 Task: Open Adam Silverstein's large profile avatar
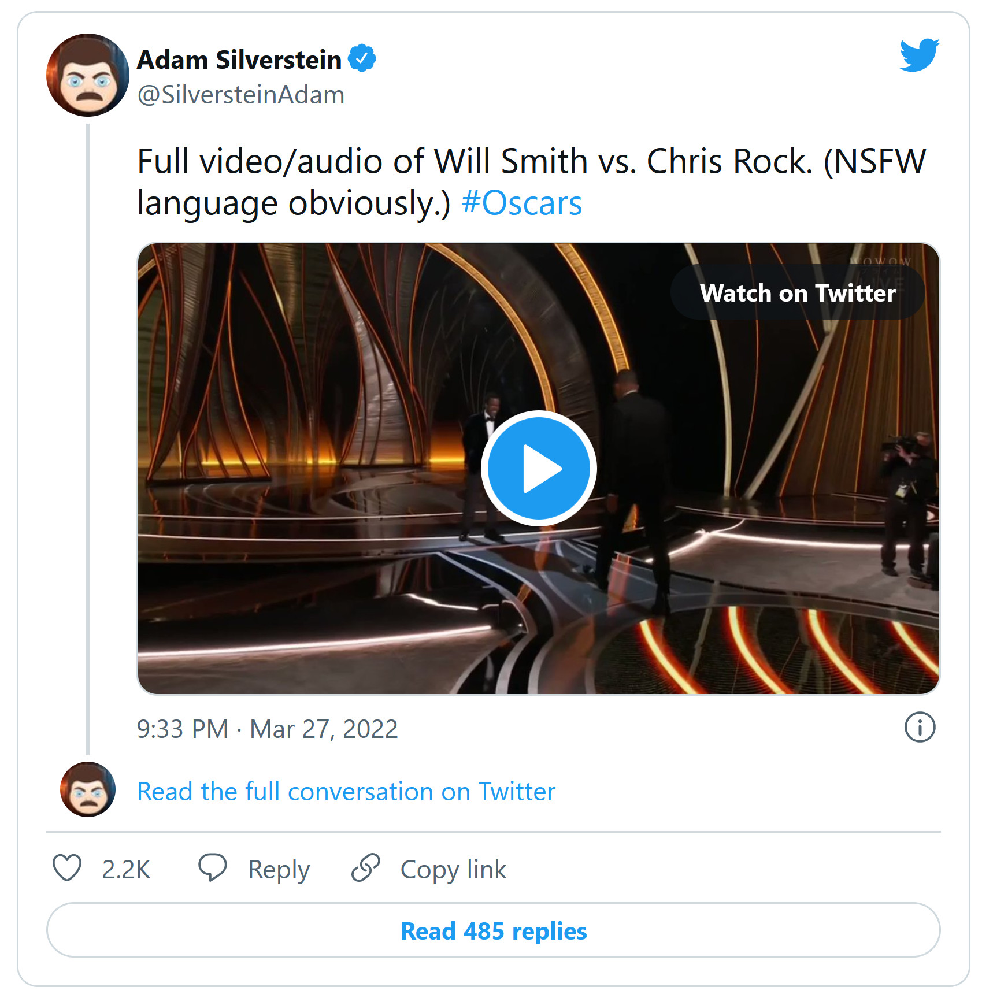(x=88, y=75)
